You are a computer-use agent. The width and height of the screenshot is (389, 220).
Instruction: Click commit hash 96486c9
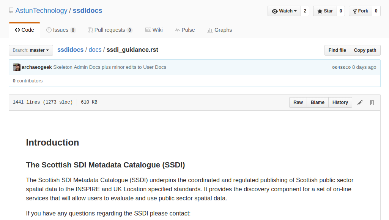[341, 67]
